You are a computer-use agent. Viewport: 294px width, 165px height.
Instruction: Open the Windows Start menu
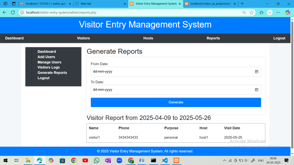click(6, 161)
